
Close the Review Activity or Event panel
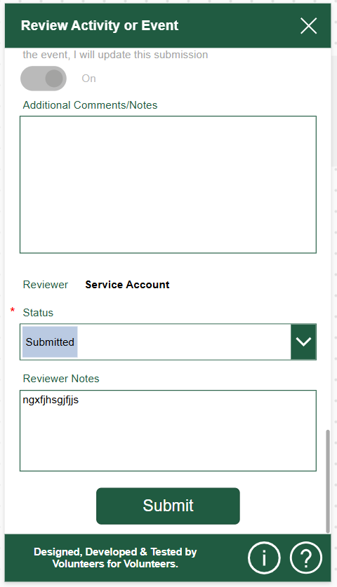tap(308, 26)
